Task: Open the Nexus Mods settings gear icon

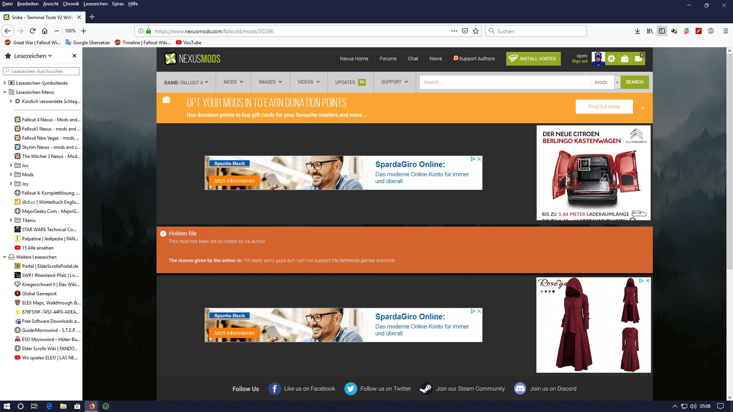Action: [611, 59]
